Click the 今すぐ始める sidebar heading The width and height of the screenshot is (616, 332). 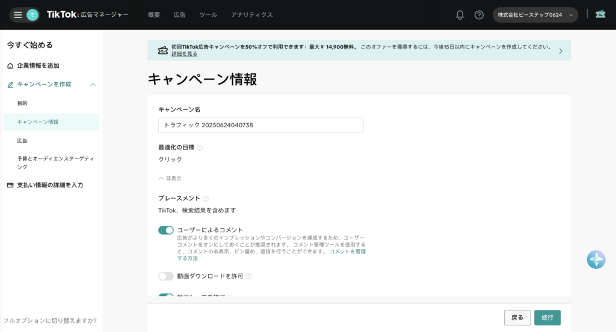click(29, 45)
